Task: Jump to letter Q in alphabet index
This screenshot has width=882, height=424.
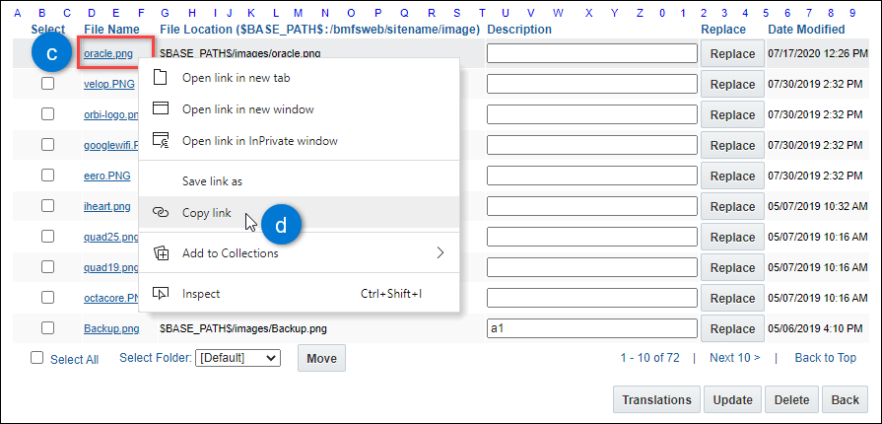Action: pos(404,13)
